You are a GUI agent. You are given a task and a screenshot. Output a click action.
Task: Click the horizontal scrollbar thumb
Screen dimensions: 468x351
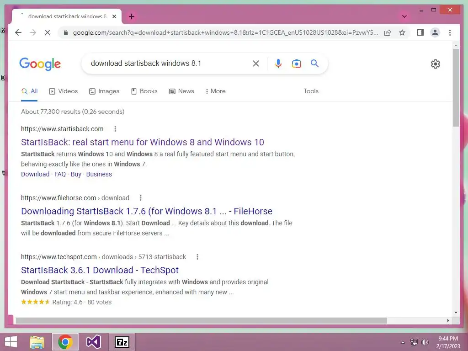click(201, 320)
